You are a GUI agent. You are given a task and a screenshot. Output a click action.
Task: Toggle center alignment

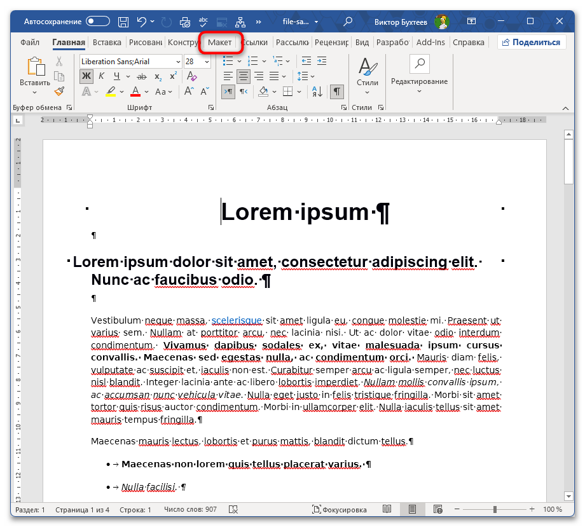coord(244,76)
